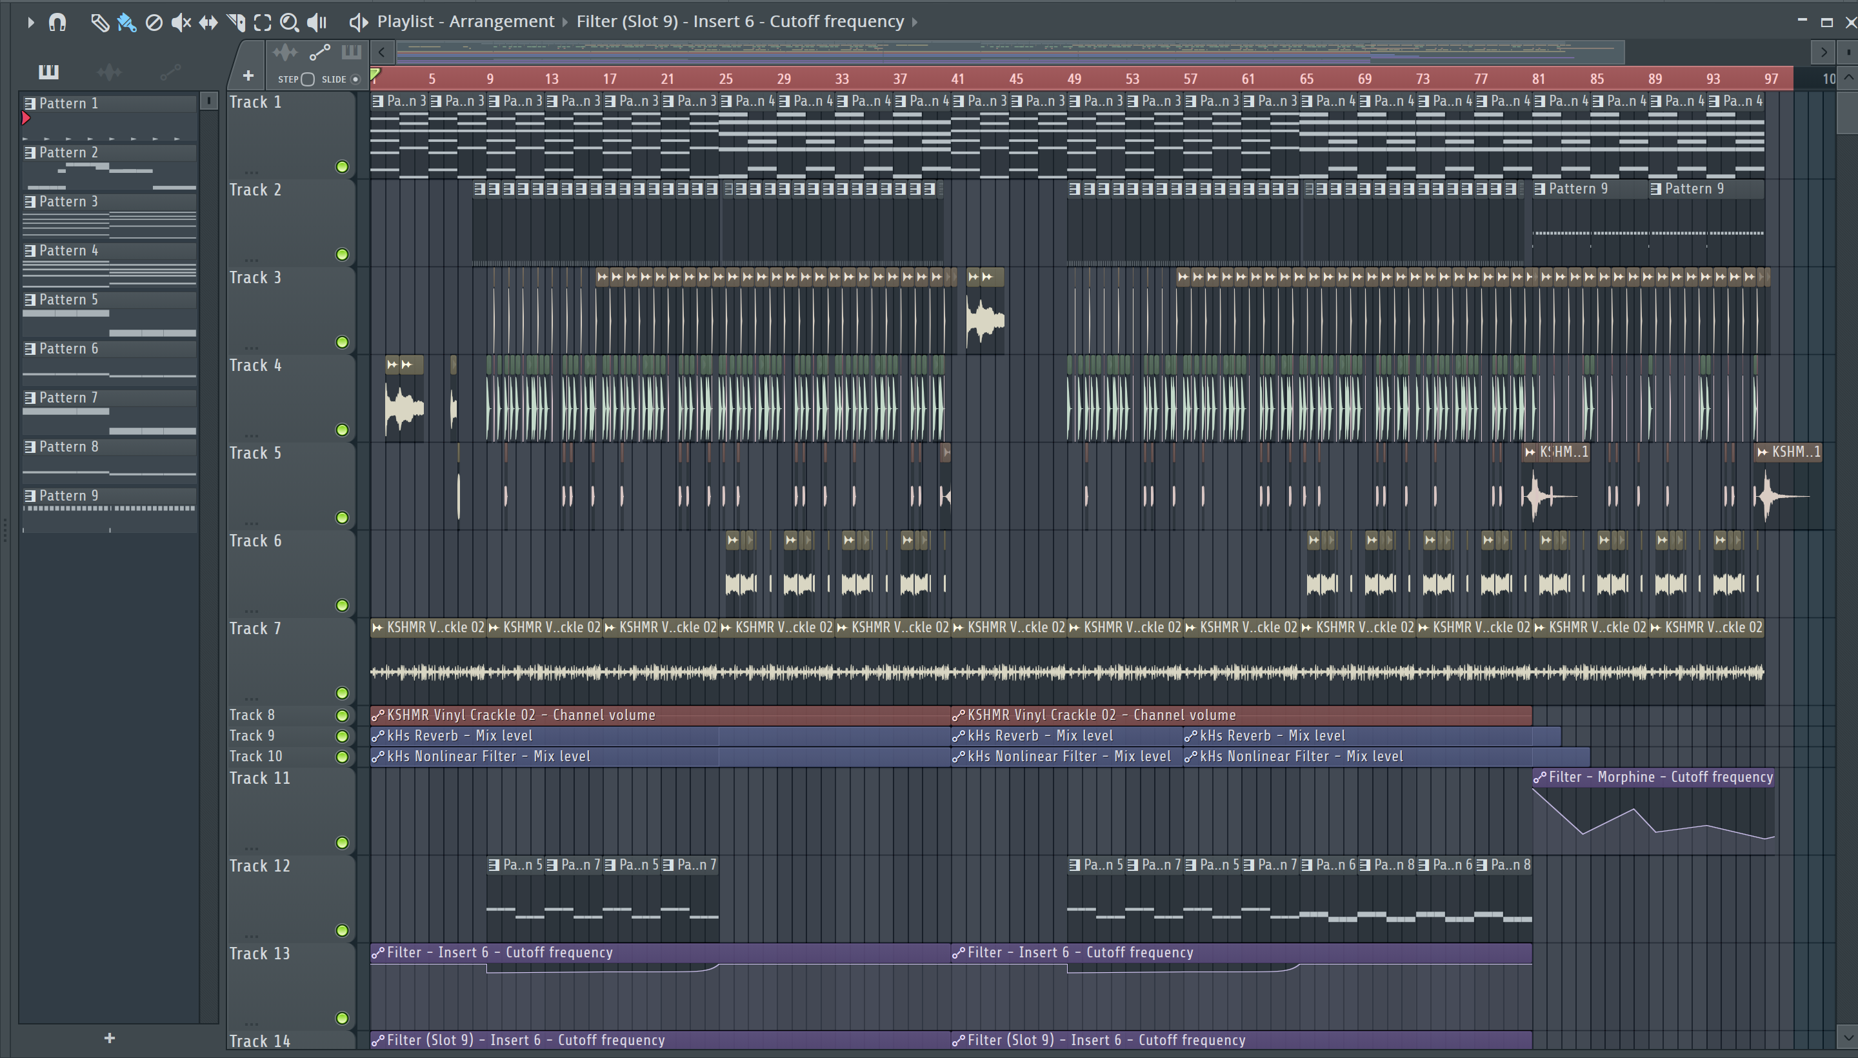Show audio clips in the picker panel
The image size is (1858, 1058).
tap(109, 71)
